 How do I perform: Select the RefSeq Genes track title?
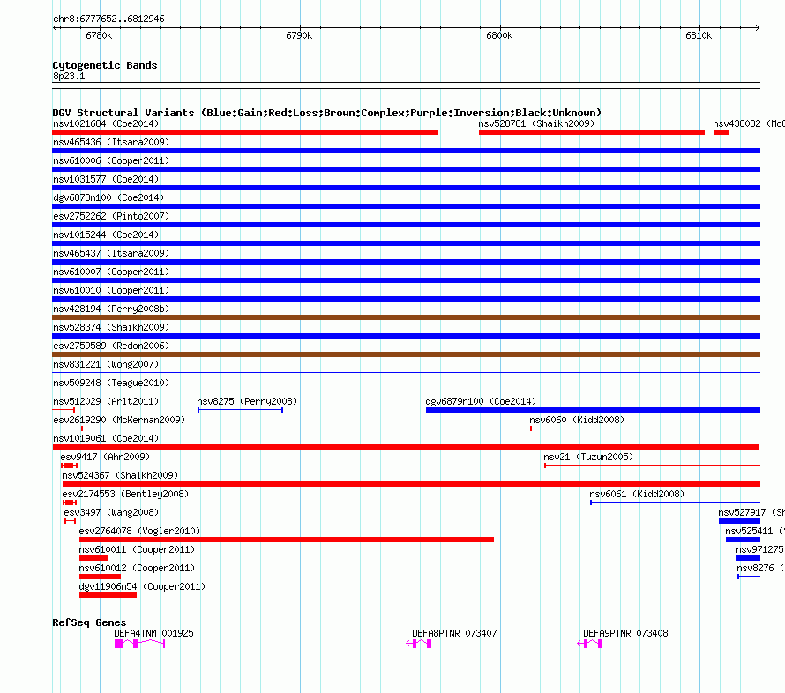89,622
